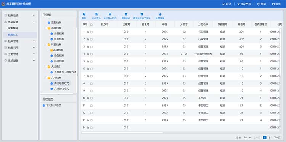Collapse the 文书档案 tree node toggle

[46, 78]
